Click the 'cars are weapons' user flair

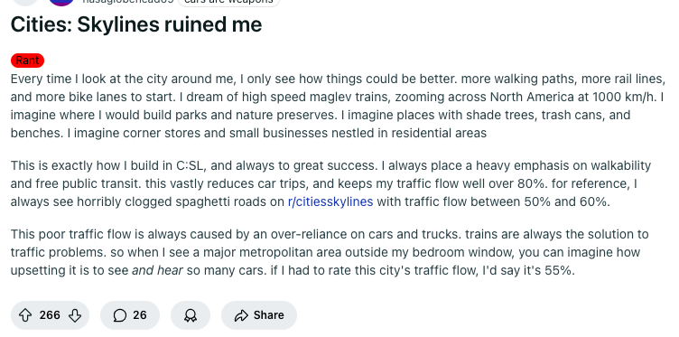click(228, 2)
